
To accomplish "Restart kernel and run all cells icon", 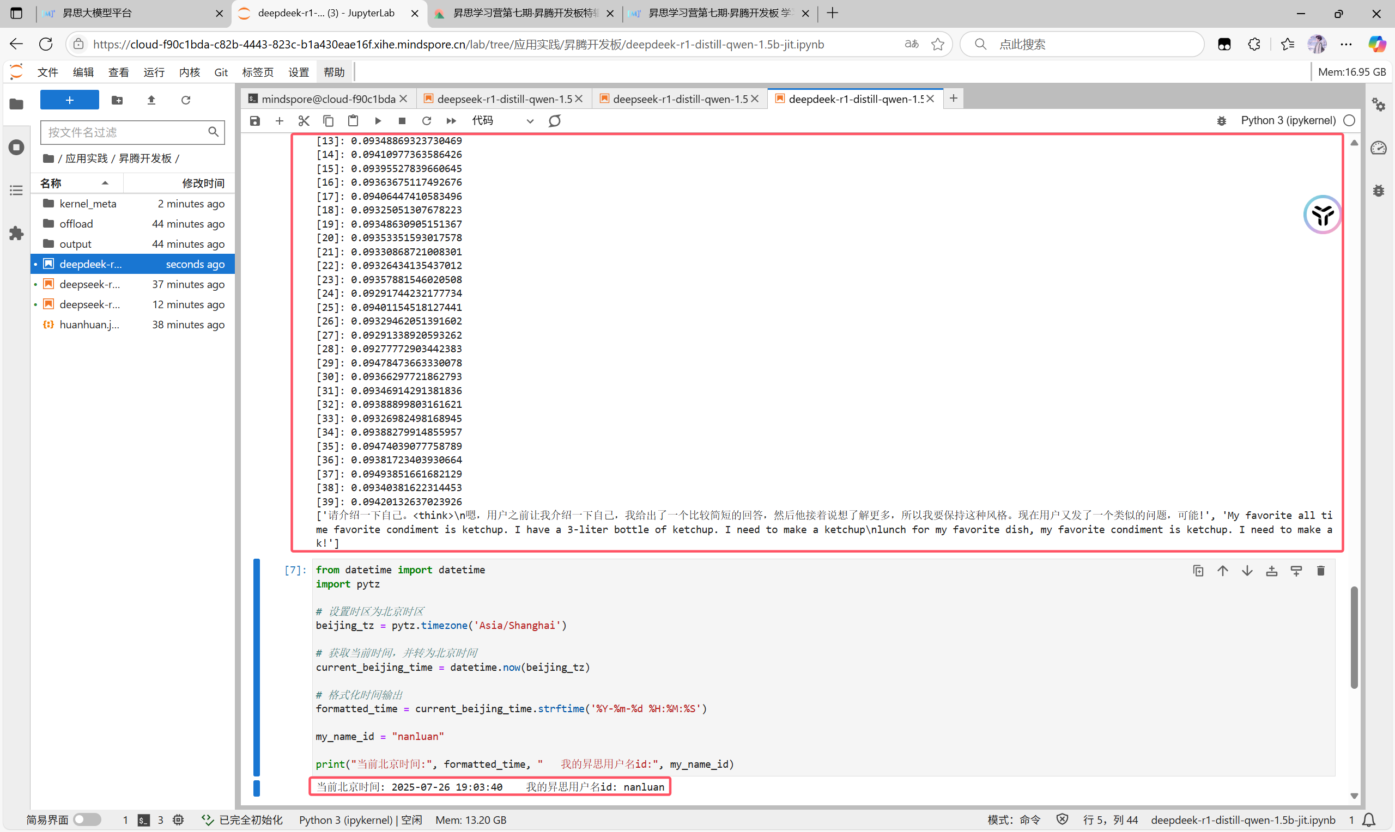I will 451,120.
